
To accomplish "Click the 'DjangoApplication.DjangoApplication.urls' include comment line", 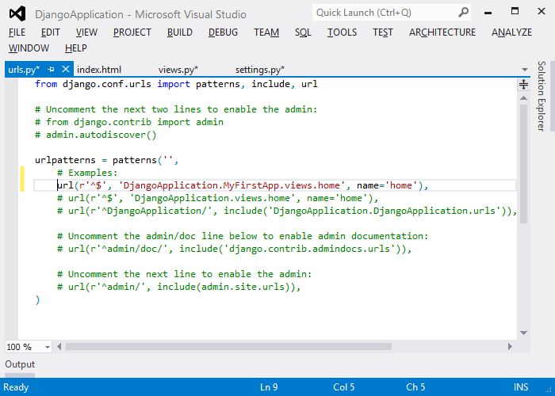I will point(287,211).
